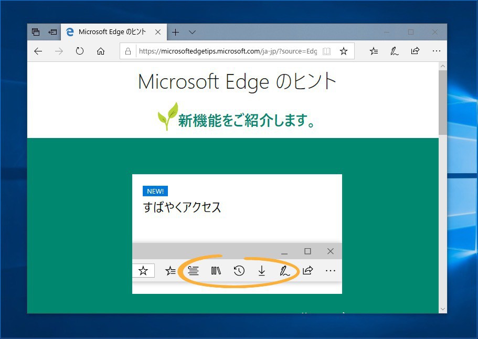Go forward to next page

click(x=59, y=51)
